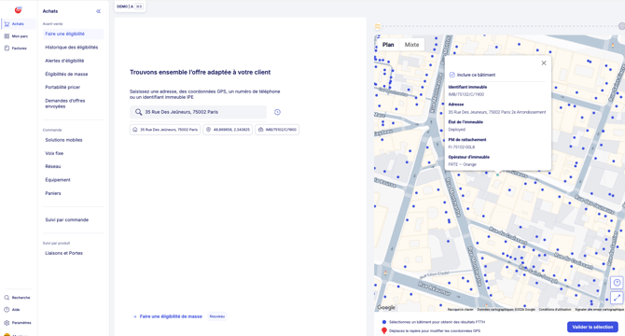Click the circle handle at the dotted line's end
This screenshot has height=336, width=625.
(621, 26)
